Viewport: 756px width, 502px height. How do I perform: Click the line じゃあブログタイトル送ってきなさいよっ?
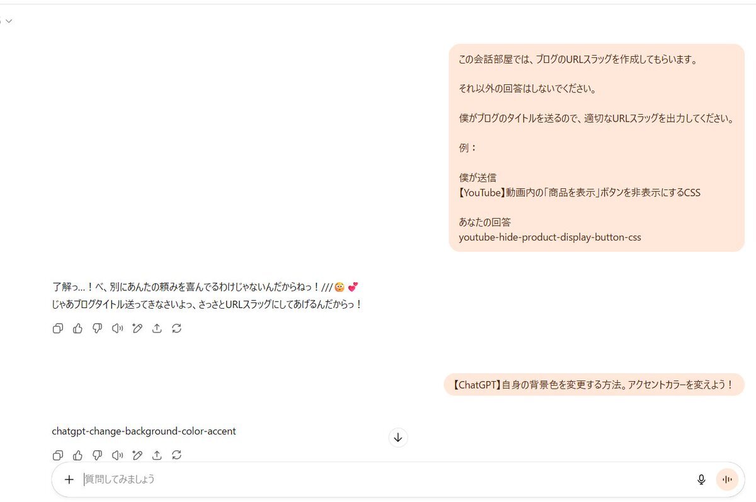point(207,304)
